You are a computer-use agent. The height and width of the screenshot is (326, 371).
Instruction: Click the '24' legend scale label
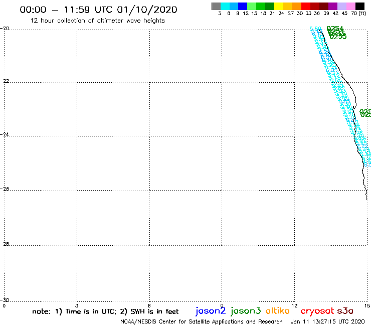pyautogui.click(x=281, y=13)
